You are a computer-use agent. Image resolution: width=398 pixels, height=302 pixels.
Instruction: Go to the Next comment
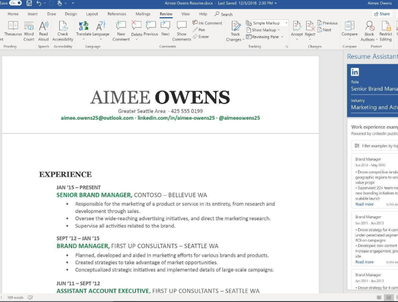tap(165, 29)
